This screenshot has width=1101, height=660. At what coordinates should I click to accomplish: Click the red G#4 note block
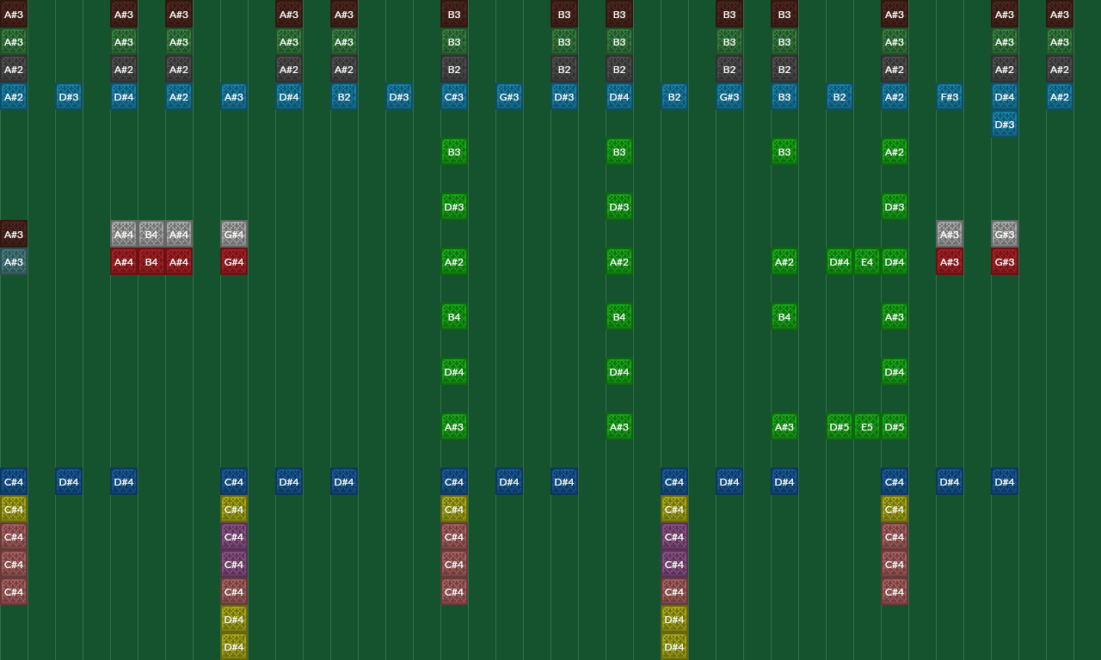(x=234, y=261)
